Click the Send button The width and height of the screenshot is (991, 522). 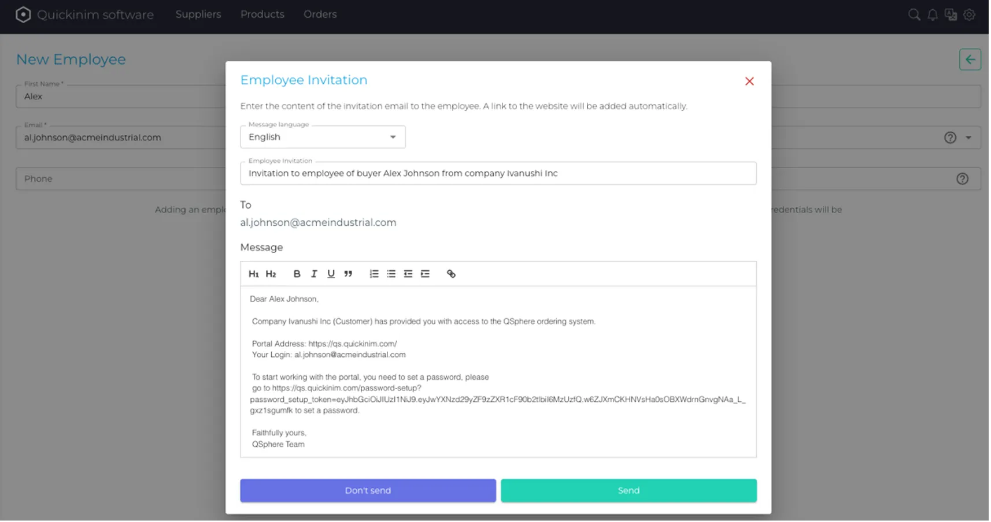click(628, 490)
